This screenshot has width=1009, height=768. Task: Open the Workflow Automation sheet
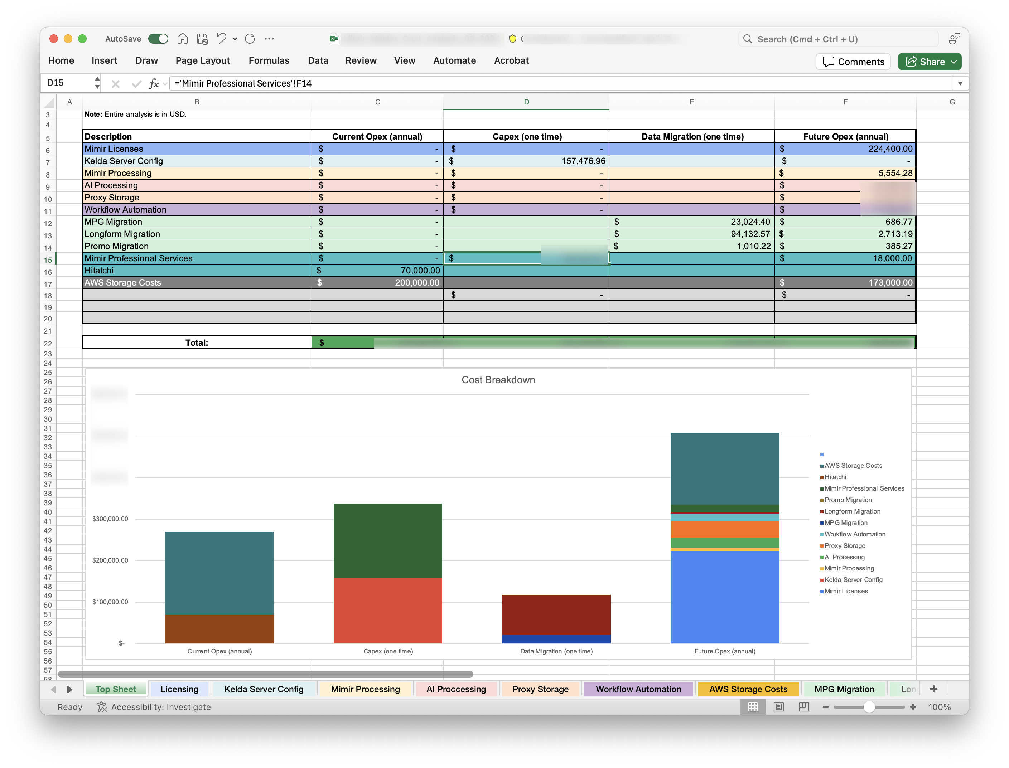pyautogui.click(x=638, y=689)
